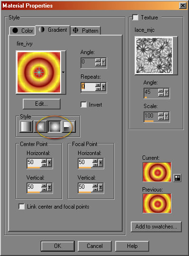Close the Material Properties dialog
The width and height of the screenshot is (189, 256).
(183, 6)
